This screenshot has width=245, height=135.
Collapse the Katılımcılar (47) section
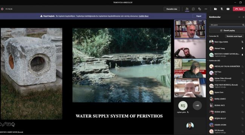click(x=214, y=60)
